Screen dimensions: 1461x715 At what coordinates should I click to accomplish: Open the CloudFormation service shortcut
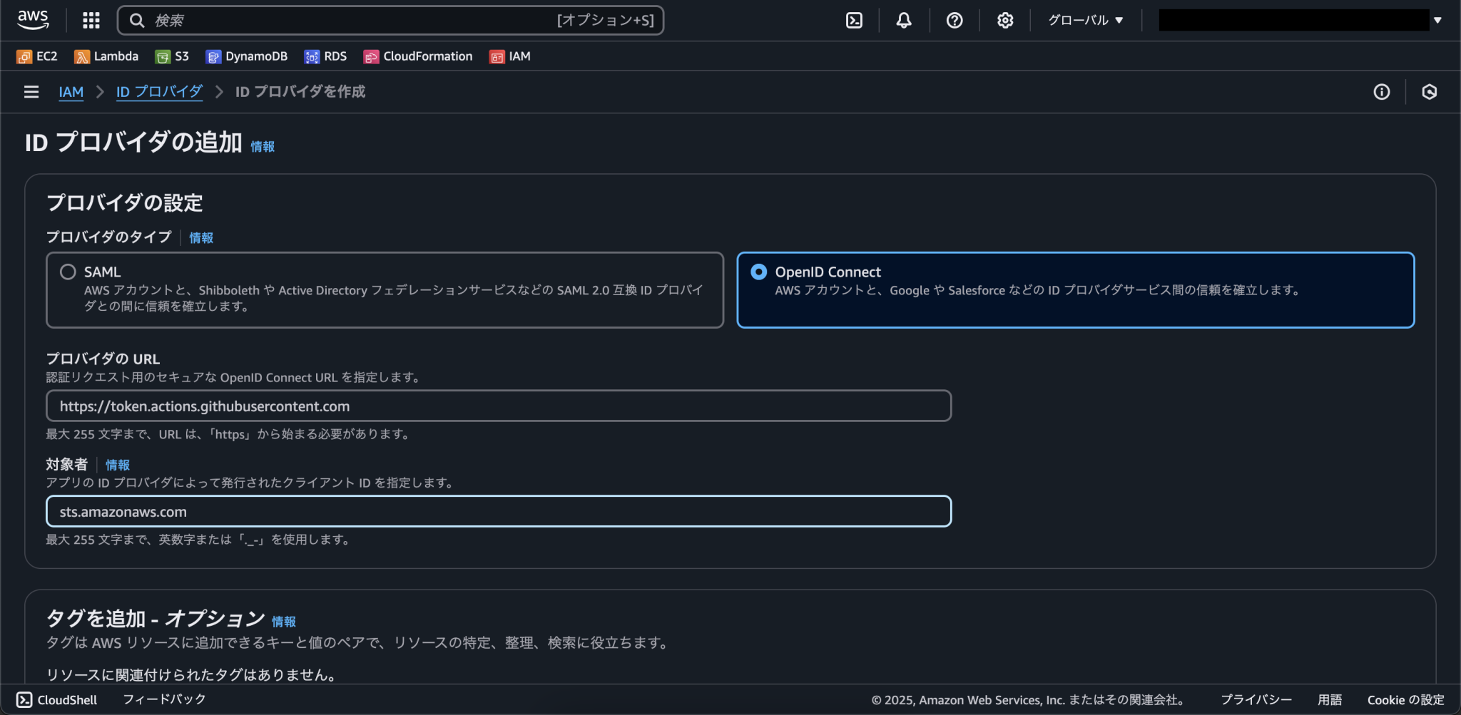417,56
